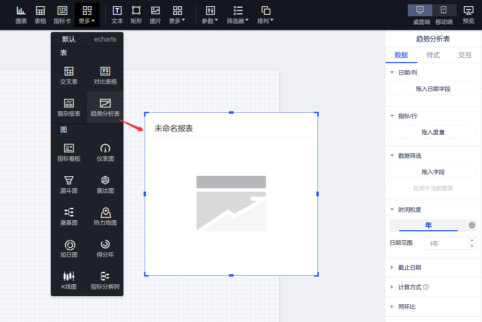The width and height of the screenshot is (482, 322).
Task: Increase the 日期范围 stepper value
Action: pyautogui.click(x=472, y=240)
